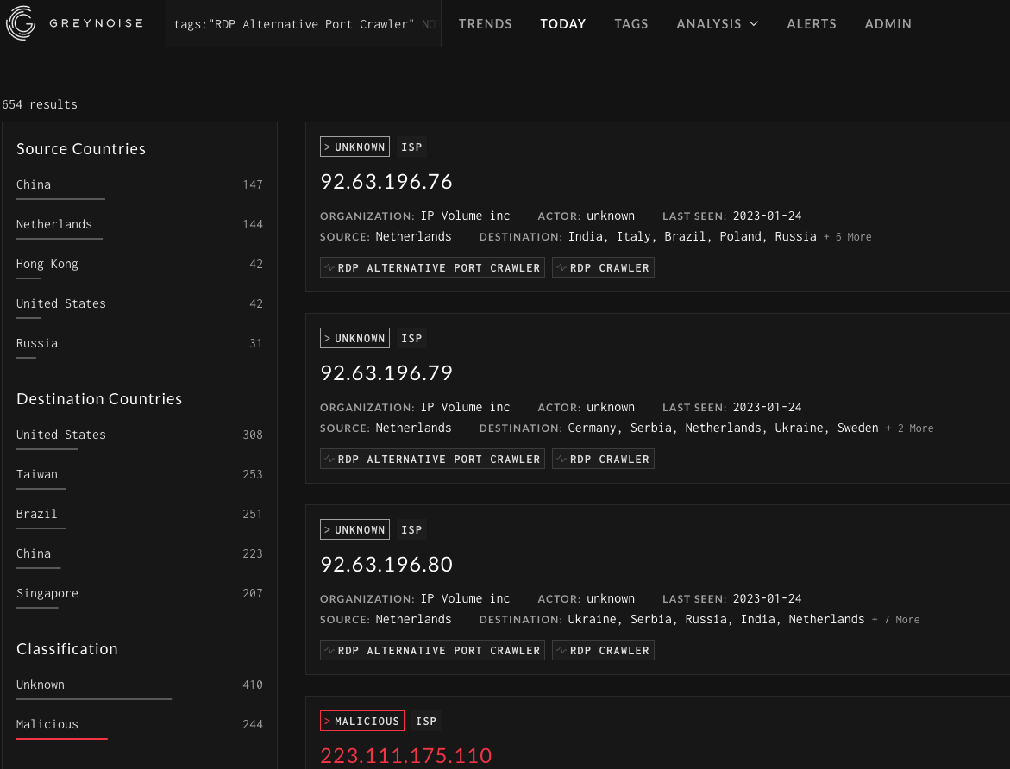Click organization 'IP Volume inc' on 92.63.196.76 card
Screen dimensions: 1010x769
(465, 216)
